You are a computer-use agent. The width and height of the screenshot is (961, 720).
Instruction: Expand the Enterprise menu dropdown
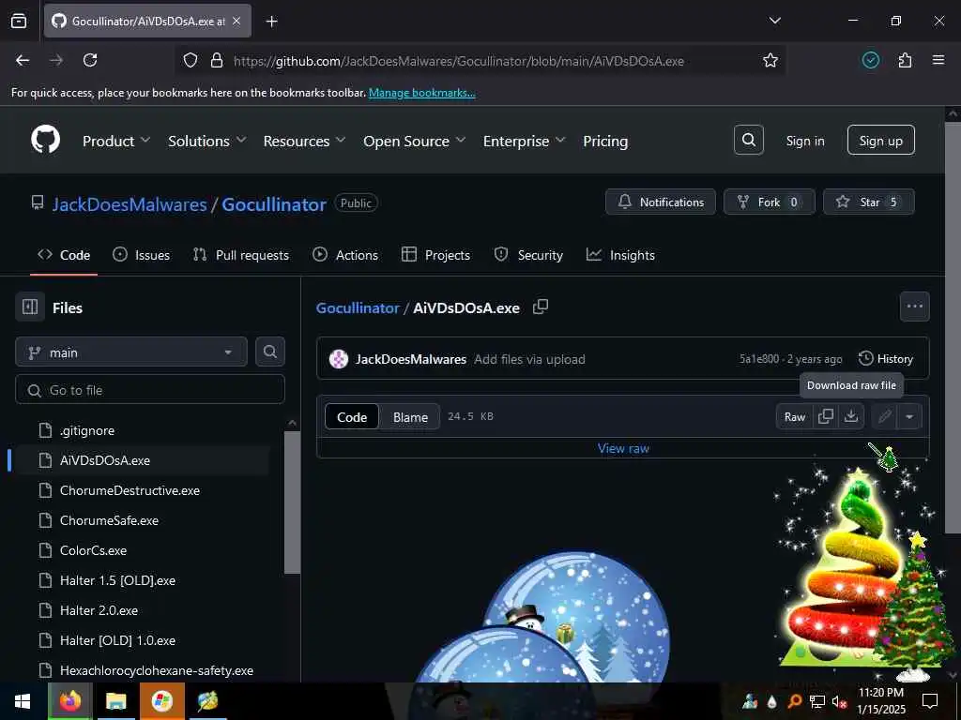click(524, 141)
